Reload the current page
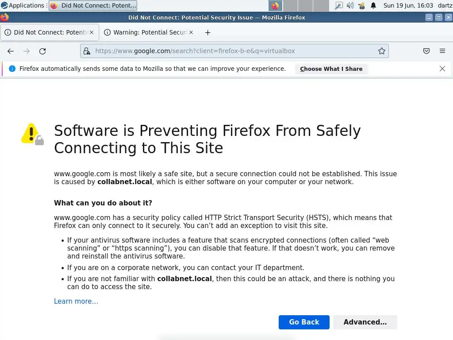The width and height of the screenshot is (453, 340). (x=42, y=51)
